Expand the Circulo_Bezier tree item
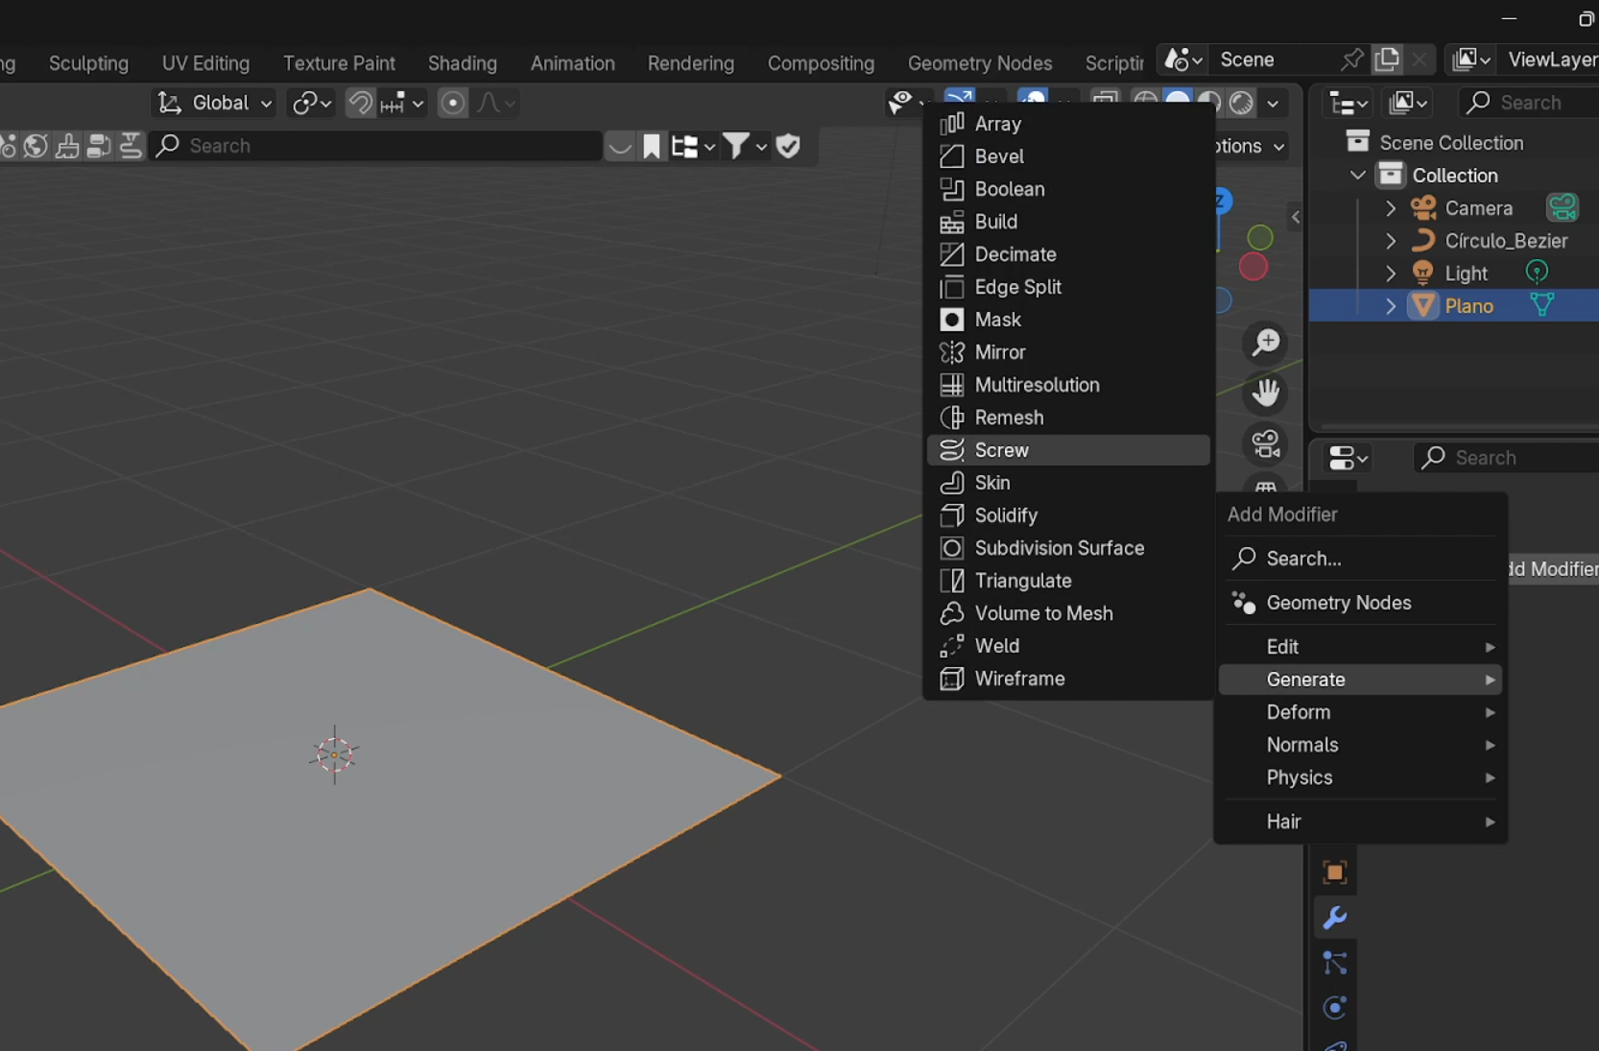Image resolution: width=1599 pixels, height=1051 pixels. tap(1391, 241)
